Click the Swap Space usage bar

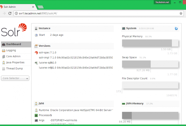[x=150, y=64]
